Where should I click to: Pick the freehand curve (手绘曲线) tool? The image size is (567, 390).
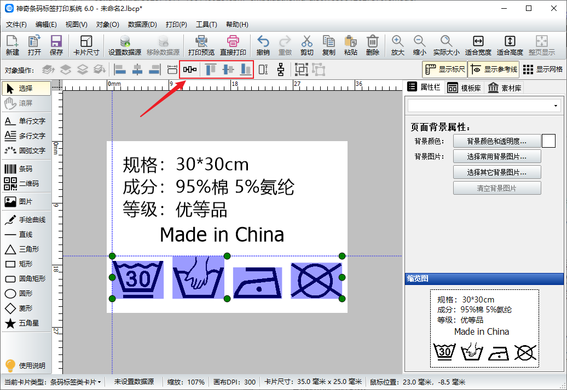[x=26, y=220]
